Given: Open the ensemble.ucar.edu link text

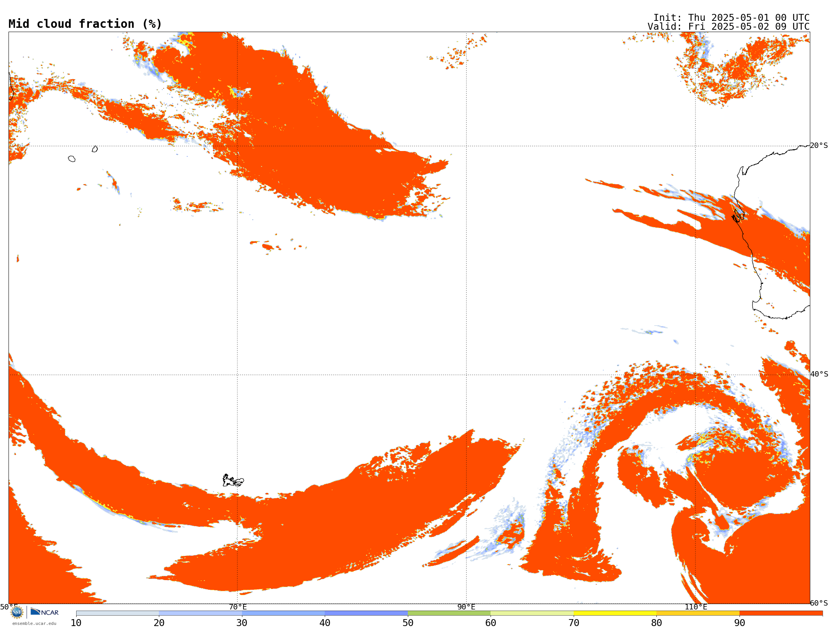Looking at the screenshot, I should point(34,623).
